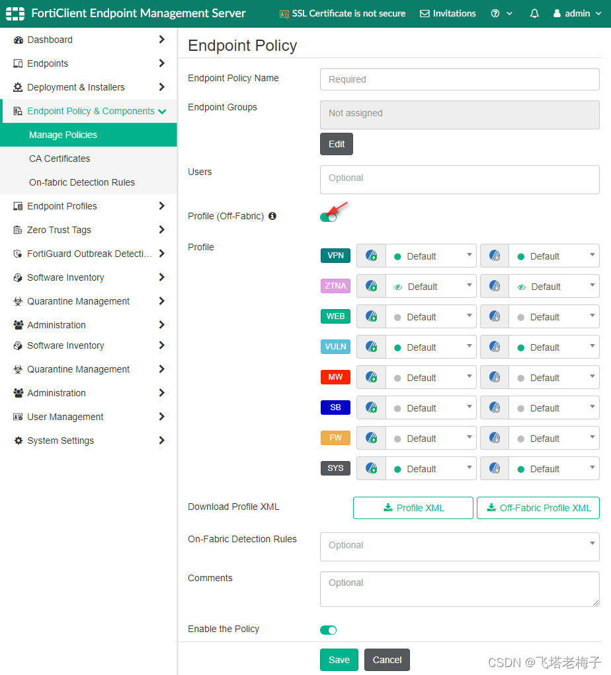
Task: Open On-Fabric Detection Rules dropdown
Action: coord(460,547)
